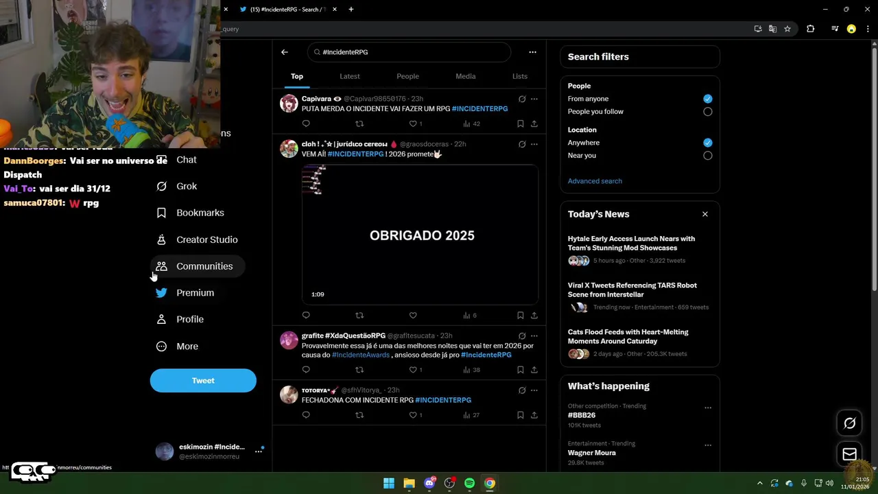878x494 pixels.
Task: Open the search options three-dot menu
Action: [x=532, y=52]
